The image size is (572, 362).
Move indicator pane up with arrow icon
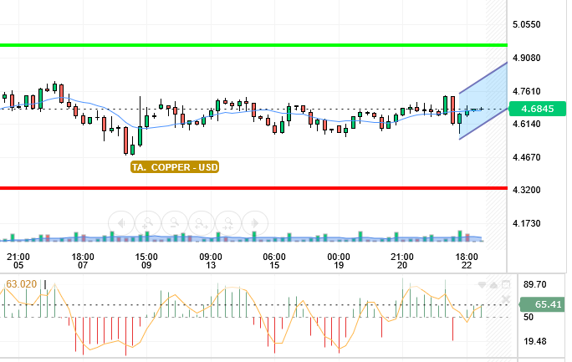(493, 285)
